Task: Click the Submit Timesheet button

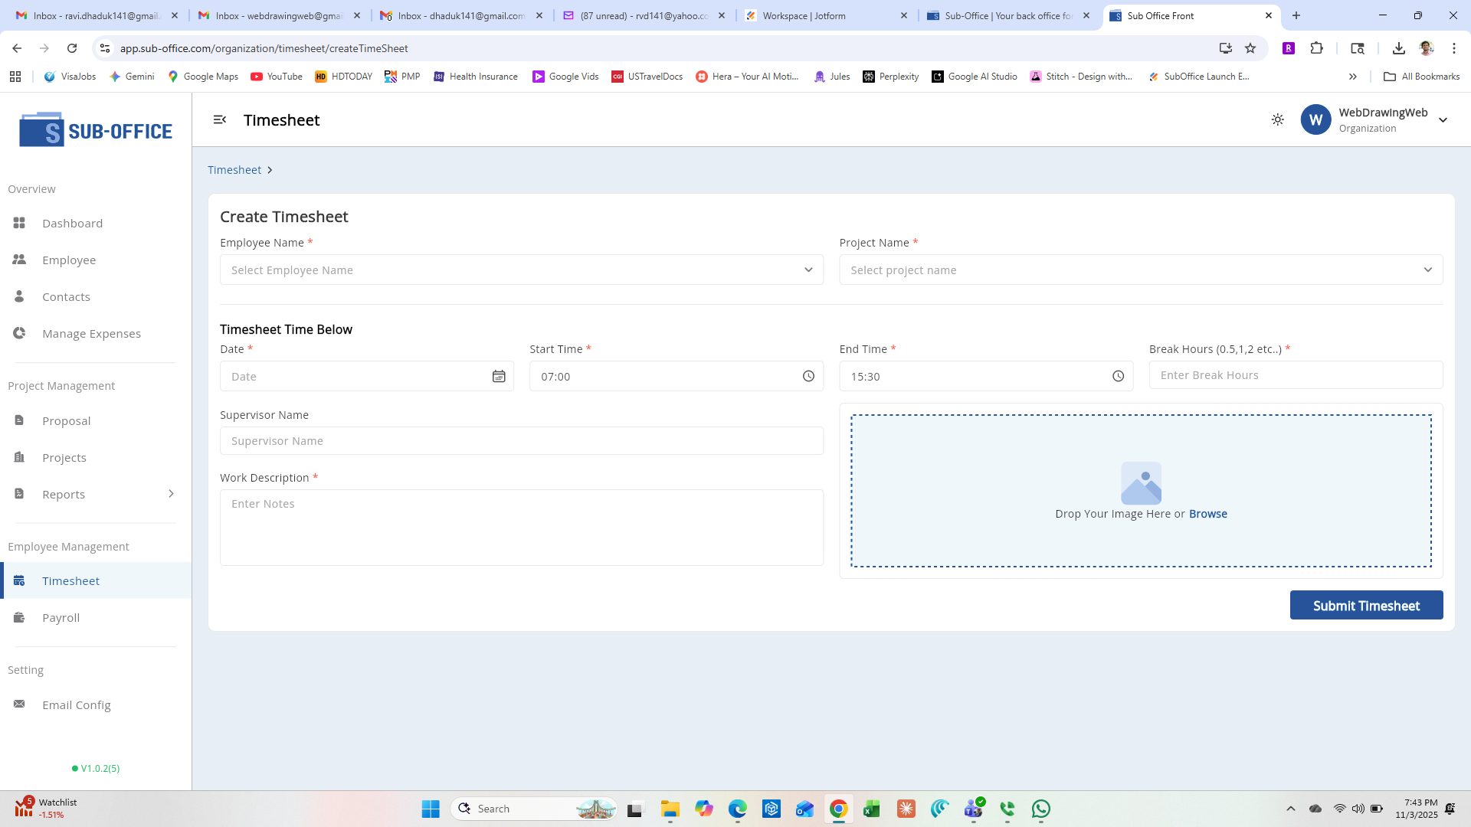Action: point(1366,606)
